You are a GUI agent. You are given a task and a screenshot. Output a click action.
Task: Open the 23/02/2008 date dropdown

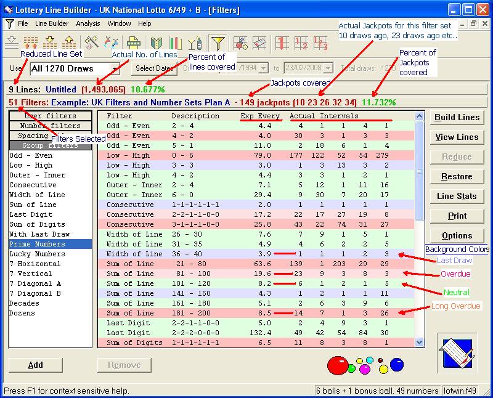(327, 68)
